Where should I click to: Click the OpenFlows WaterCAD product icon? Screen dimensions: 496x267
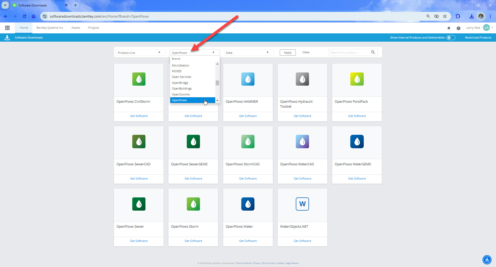[302, 142]
